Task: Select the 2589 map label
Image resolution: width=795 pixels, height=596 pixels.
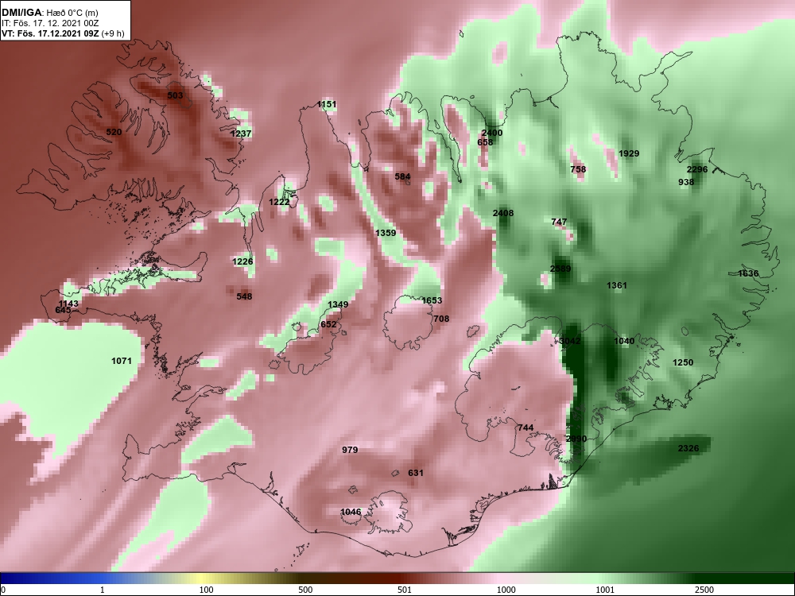Action: [560, 268]
